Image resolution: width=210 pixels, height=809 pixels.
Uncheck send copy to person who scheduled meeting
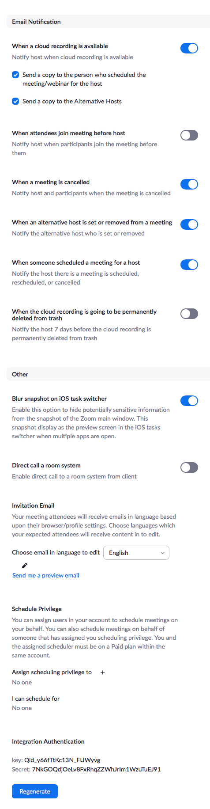tap(15, 75)
